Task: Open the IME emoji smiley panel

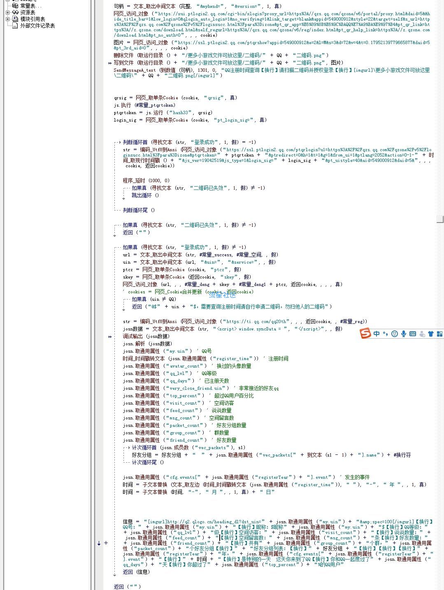Action: [395, 334]
